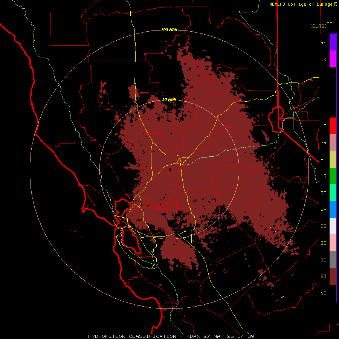Click the 100 NMI range ring label
Image resolution: width=339 pixels, height=339 pixels.
coord(169,30)
